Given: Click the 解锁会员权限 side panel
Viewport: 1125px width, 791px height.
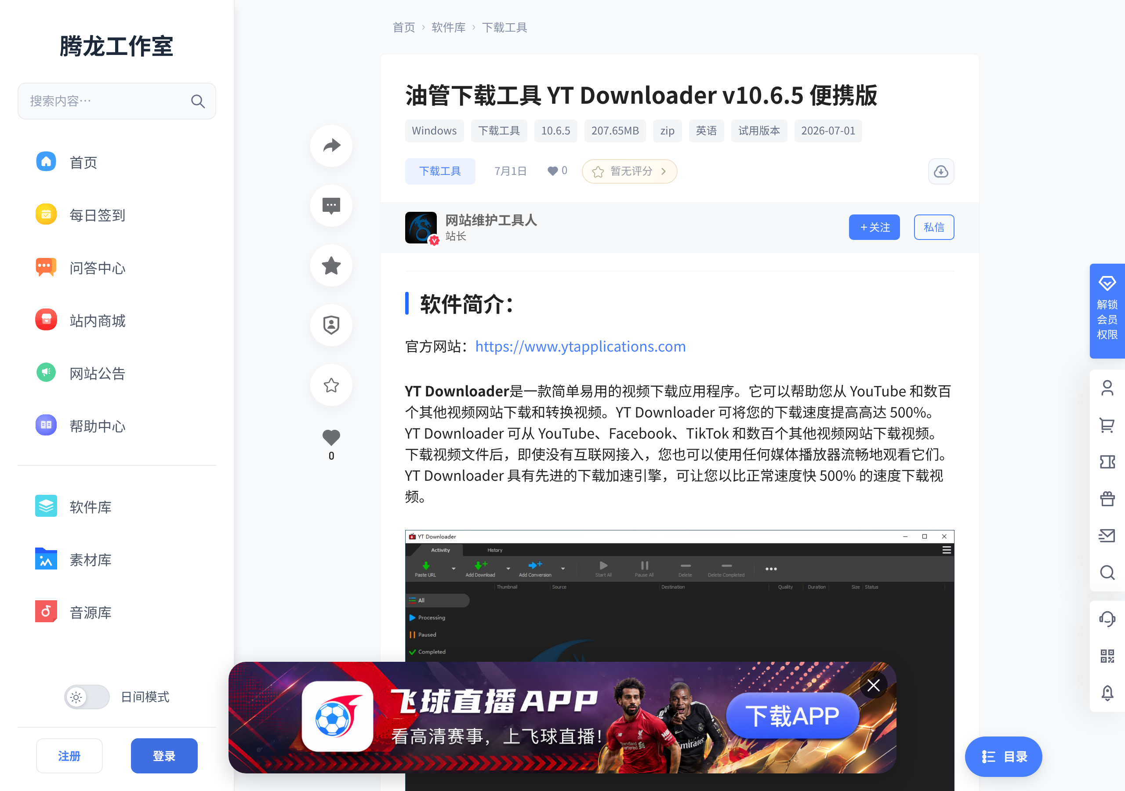Looking at the screenshot, I should point(1107,311).
